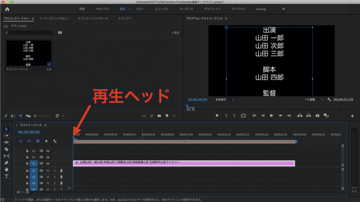The width and height of the screenshot is (360, 202).
Task: Hide the V3 track with the eye icon
Action: 48,151
